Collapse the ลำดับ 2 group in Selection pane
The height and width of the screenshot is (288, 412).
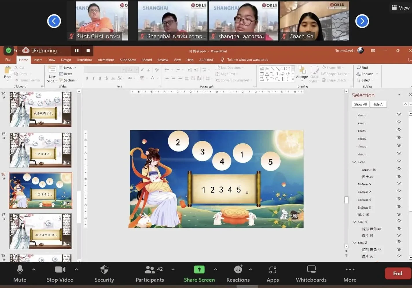pos(354,243)
